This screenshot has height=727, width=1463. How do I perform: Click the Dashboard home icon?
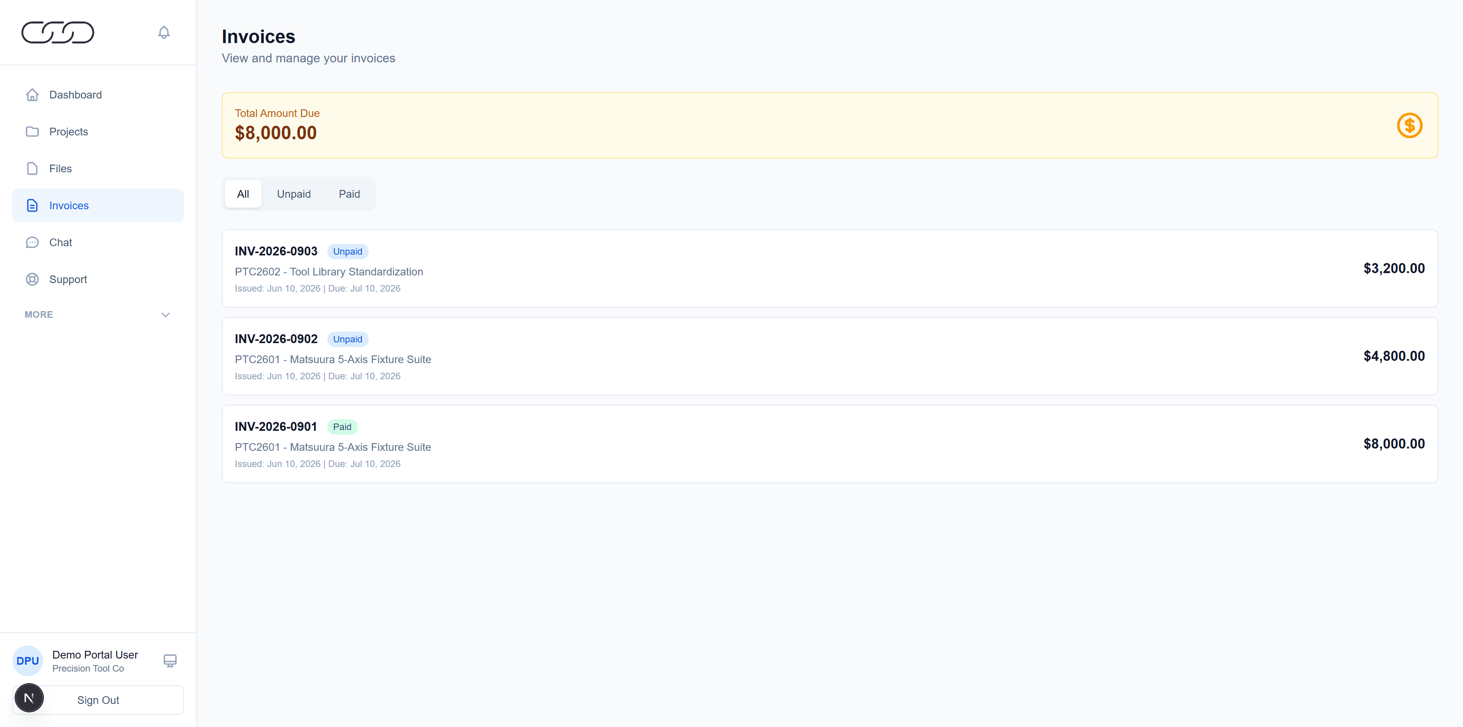point(32,95)
